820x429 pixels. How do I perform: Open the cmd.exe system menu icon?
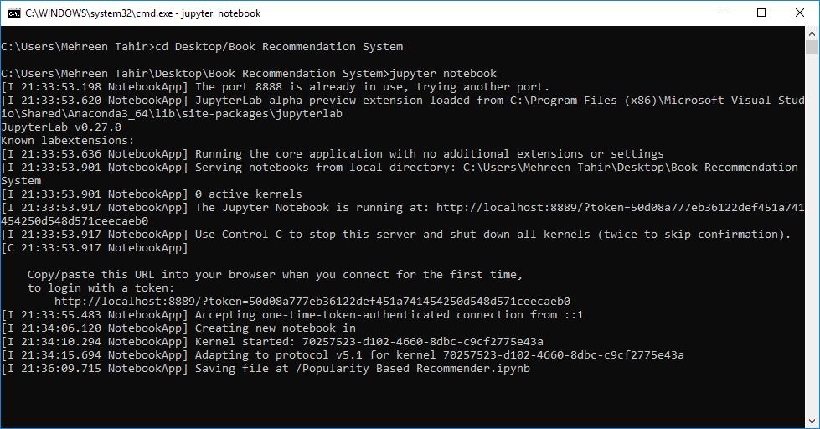[x=13, y=13]
